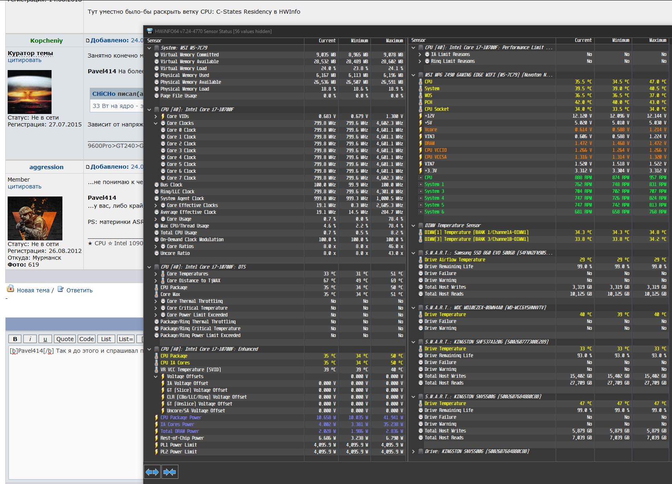Click the Новая тема link

[33, 290]
